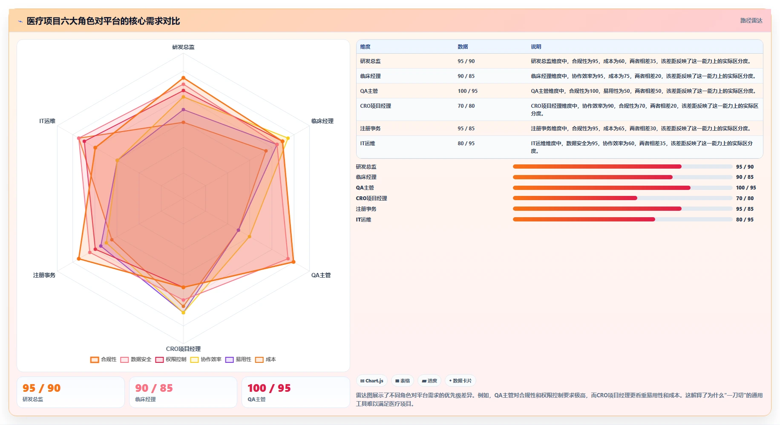Screen dimensions: 780x425
Task: Click the 100 / 95 progress bar value
Action: (x=746, y=188)
